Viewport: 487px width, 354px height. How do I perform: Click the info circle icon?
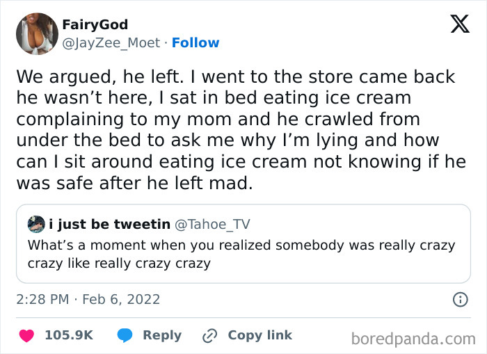[460, 300]
